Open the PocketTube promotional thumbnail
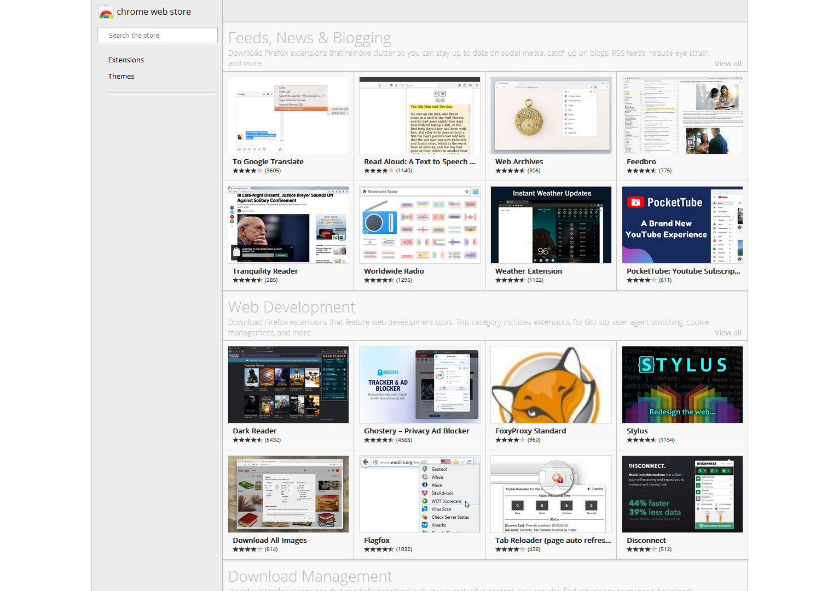The width and height of the screenshot is (839, 591). tap(682, 225)
